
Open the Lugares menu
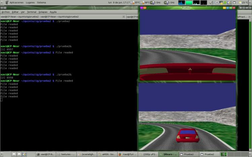30,3
